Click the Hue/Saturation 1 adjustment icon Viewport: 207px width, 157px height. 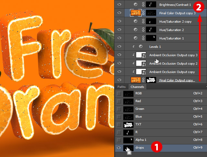(x=135, y=38)
